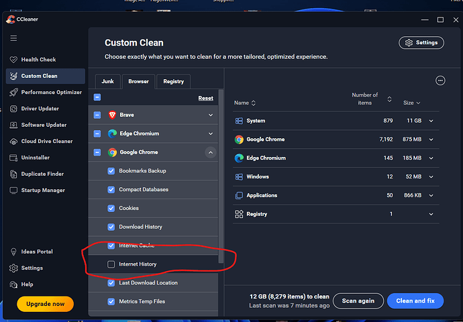
Task: Expand the System results row
Action: coord(431,121)
